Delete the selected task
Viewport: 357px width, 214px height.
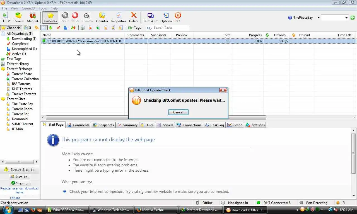(x=134, y=17)
